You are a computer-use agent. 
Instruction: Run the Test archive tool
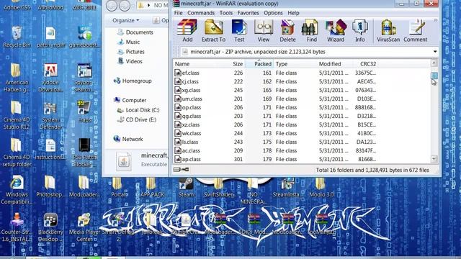coord(239,31)
